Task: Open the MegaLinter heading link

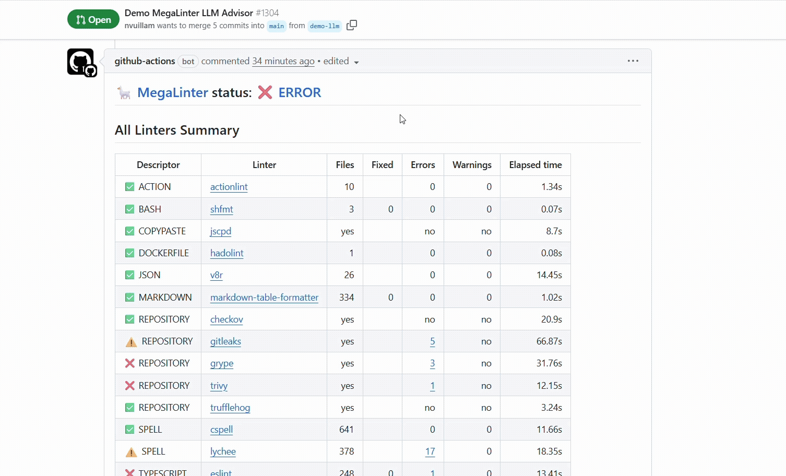Action: (x=173, y=92)
